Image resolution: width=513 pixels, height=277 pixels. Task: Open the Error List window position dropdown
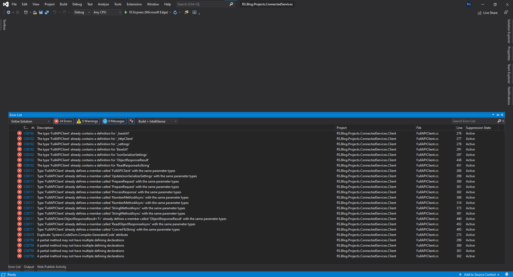(x=493, y=115)
